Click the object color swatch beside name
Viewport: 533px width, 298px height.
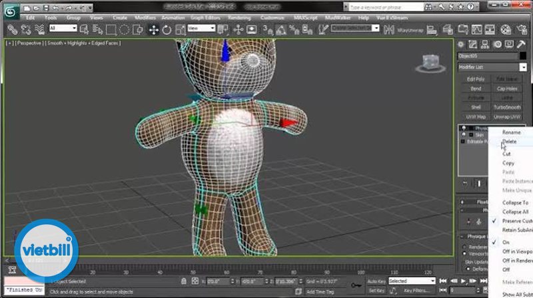pyautogui.click(x=523, y=56)
